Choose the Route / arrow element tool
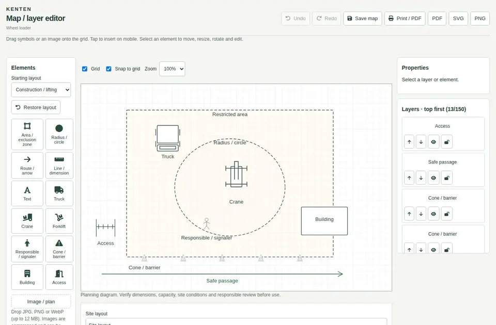 [x=27, y=166]
